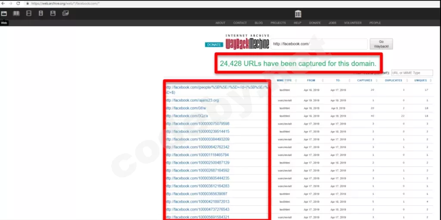The height and width of the screenshot is (220, 441).
Task: Click the 24,428 URLs captured heading
Action: [298, 64]
